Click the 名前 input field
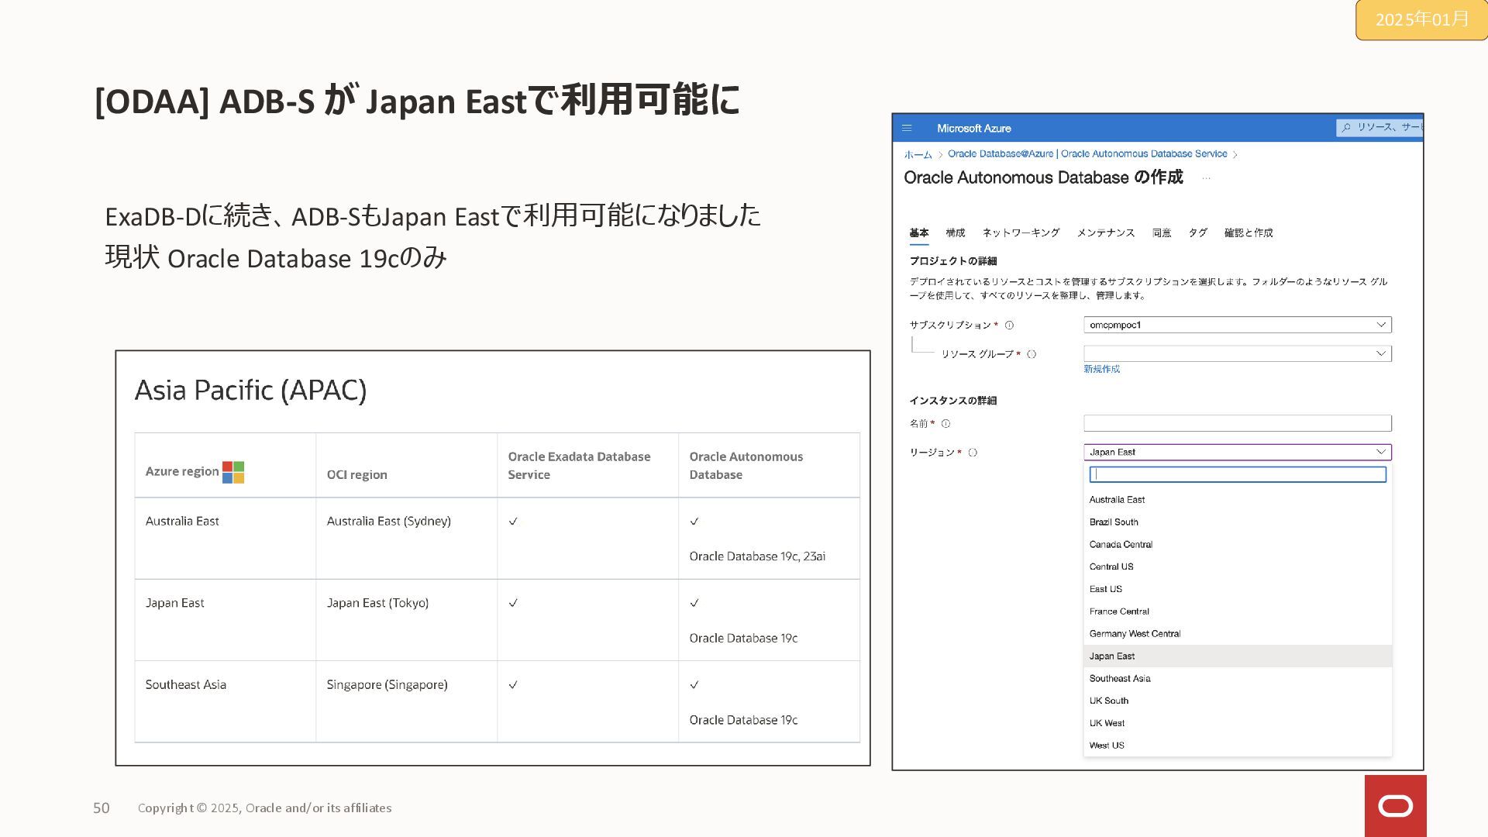This screenshot has width=1488, height=837. tap(1237, 423)
